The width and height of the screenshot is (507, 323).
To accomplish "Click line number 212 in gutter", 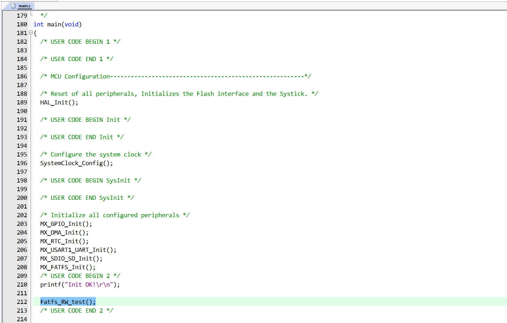I will [22, 302].
